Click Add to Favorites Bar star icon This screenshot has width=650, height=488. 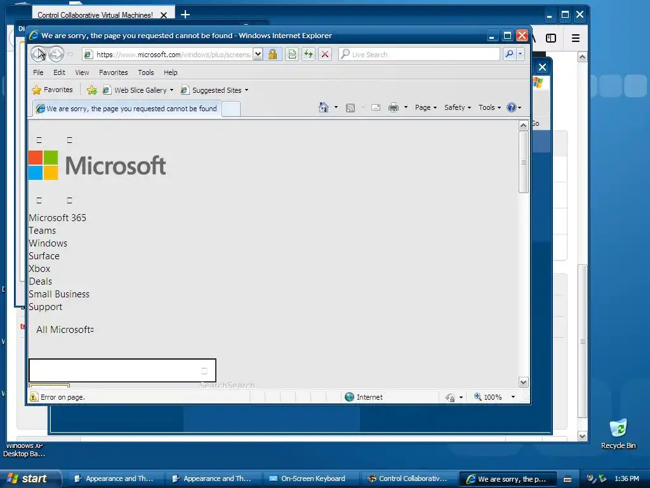[x=92, y=90]
